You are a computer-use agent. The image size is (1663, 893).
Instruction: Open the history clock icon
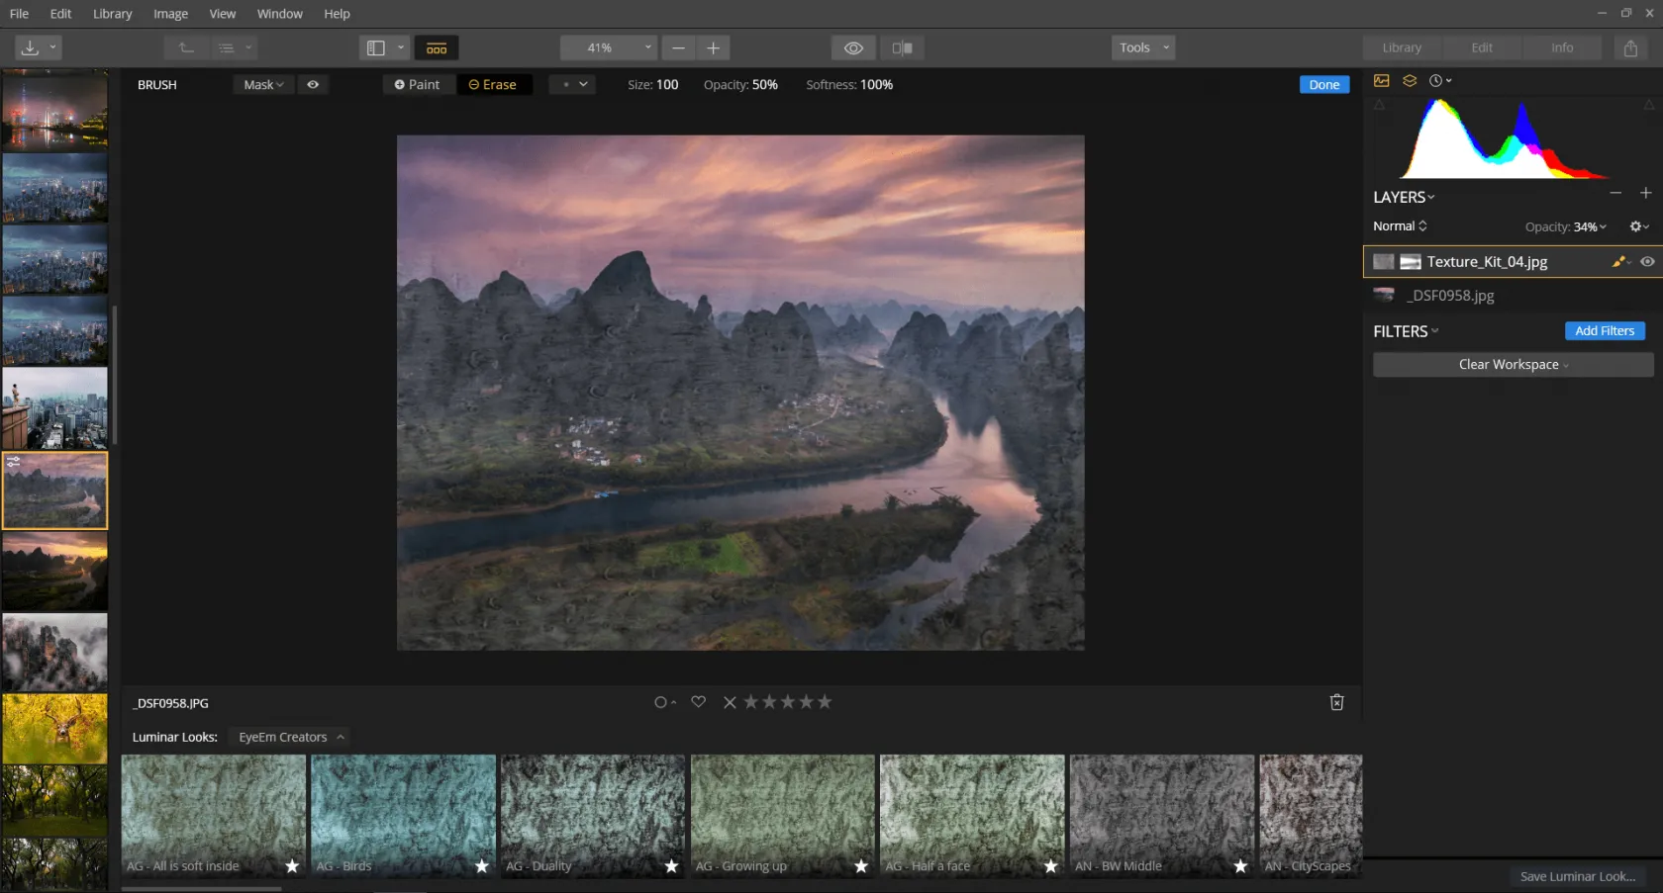(x=1437, y=81)
